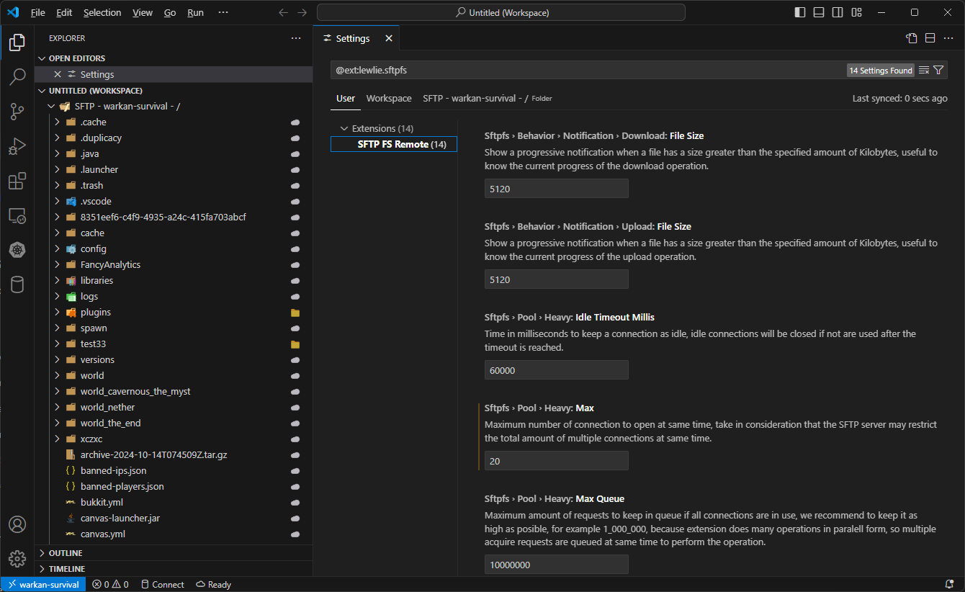965x592 pixels.
Task: Click Connect in status bar
Action: 163,584
